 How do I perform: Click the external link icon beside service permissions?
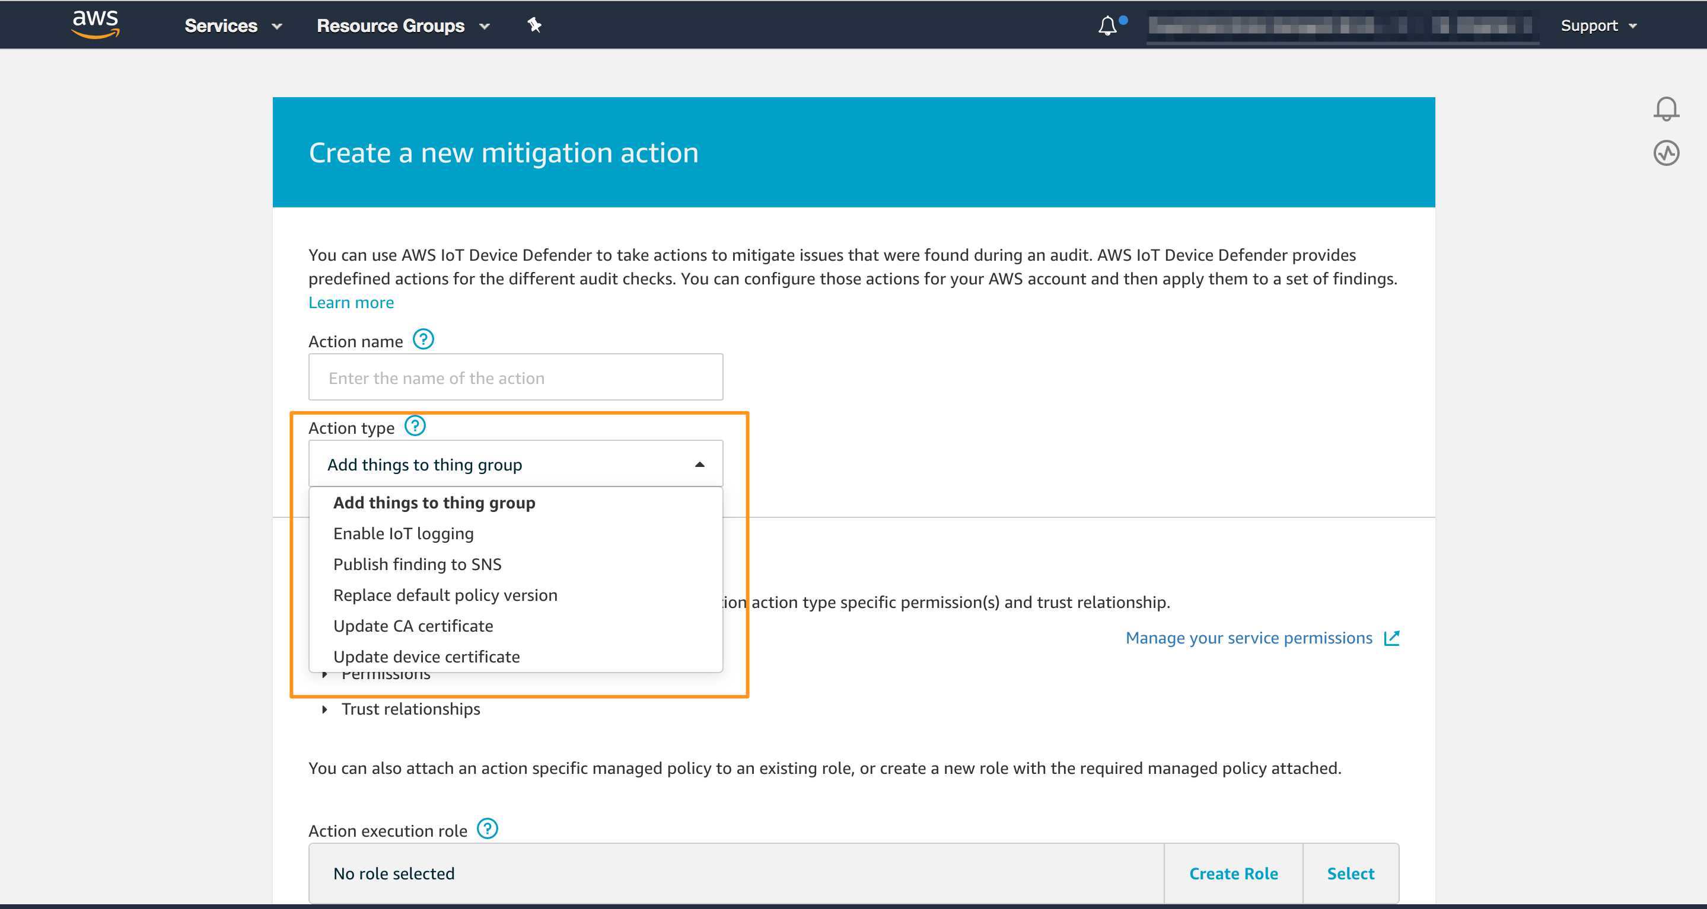(1391, 638)
